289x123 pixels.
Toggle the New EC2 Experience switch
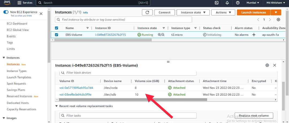tap(6, 12)
